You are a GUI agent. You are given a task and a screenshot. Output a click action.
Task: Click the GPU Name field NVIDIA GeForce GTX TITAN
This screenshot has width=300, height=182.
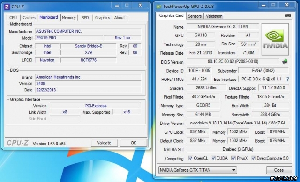[x=223, y=27]
